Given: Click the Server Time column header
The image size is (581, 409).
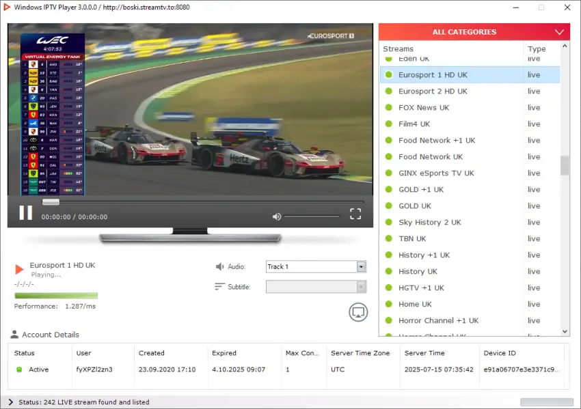Looking at the screenshot, I should [424, 353].
